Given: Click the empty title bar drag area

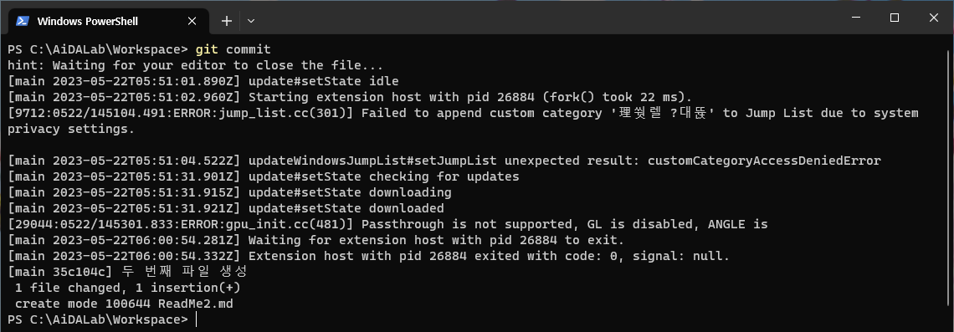Looking at the screenshot, I should [547, 18].
